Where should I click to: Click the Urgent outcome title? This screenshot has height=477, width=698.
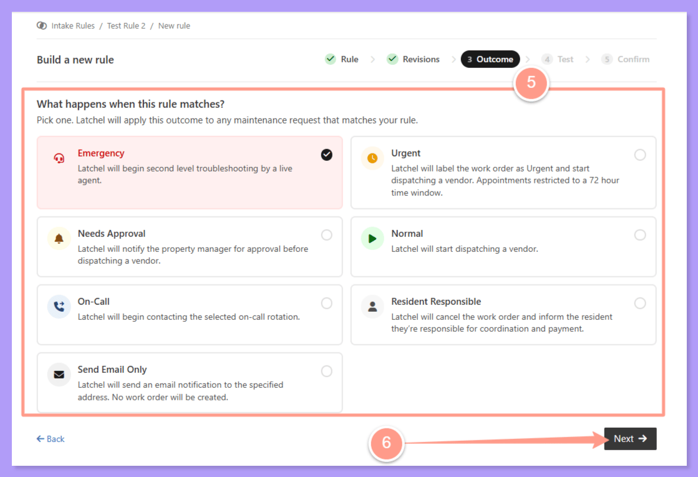(405, 153)
